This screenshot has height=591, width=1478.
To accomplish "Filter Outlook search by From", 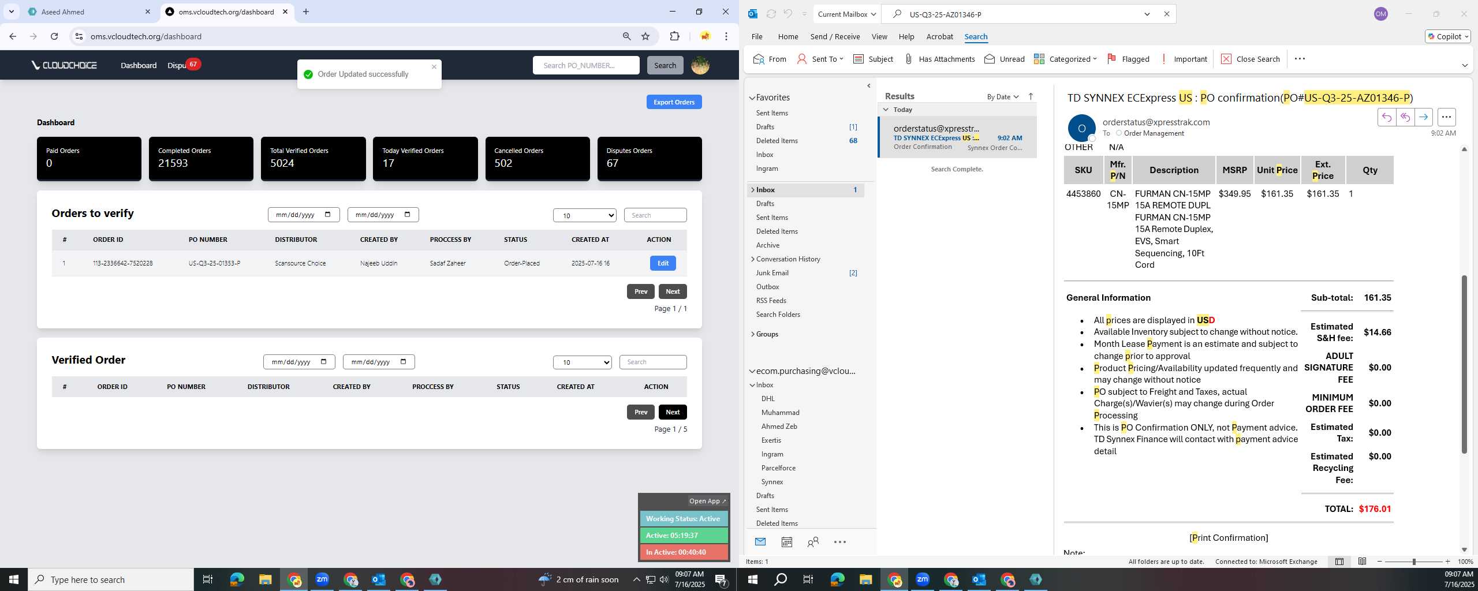I will click(x=770, y=59).
